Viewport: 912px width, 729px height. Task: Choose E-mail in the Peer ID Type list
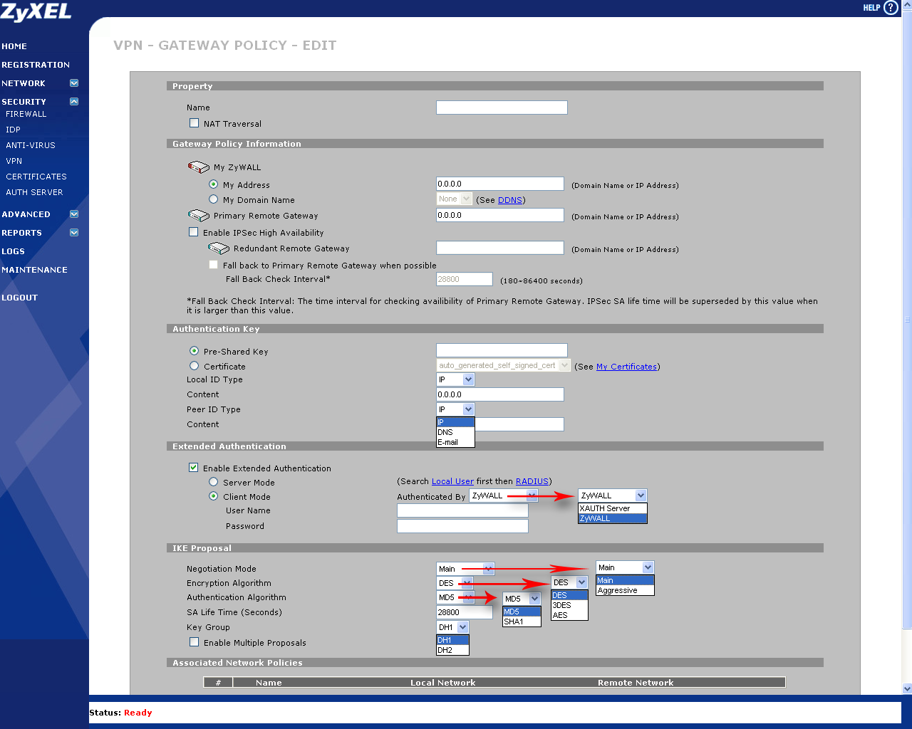[x=455, y=442]
